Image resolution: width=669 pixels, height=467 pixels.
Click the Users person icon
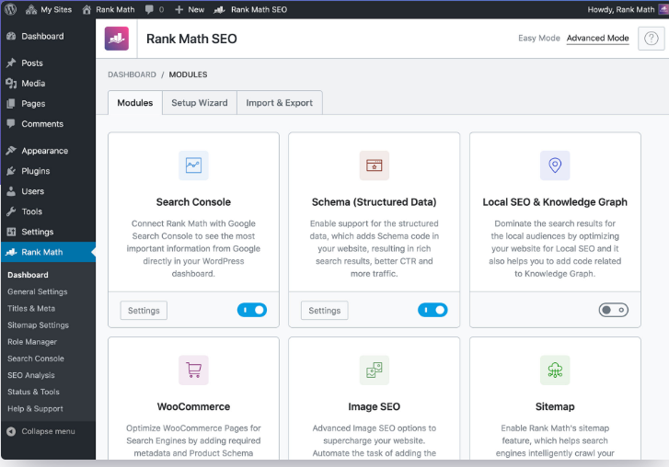tap(12, 191)
